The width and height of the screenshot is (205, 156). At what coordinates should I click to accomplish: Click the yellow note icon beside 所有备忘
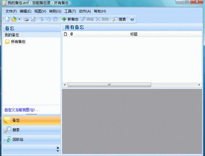tap(7, 42)
